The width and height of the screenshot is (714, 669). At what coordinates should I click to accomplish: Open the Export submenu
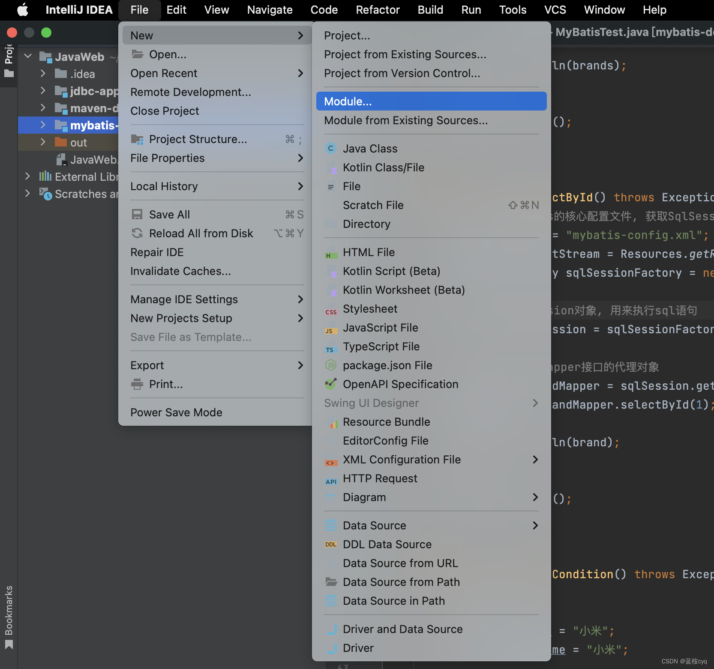(x=217, y=365)
